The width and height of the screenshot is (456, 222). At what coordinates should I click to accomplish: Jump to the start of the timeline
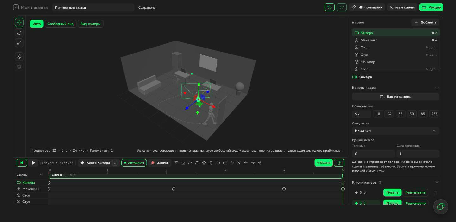pos(22,163)
